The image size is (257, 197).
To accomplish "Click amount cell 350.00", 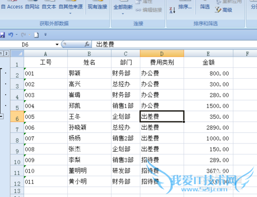I will 208,116.
